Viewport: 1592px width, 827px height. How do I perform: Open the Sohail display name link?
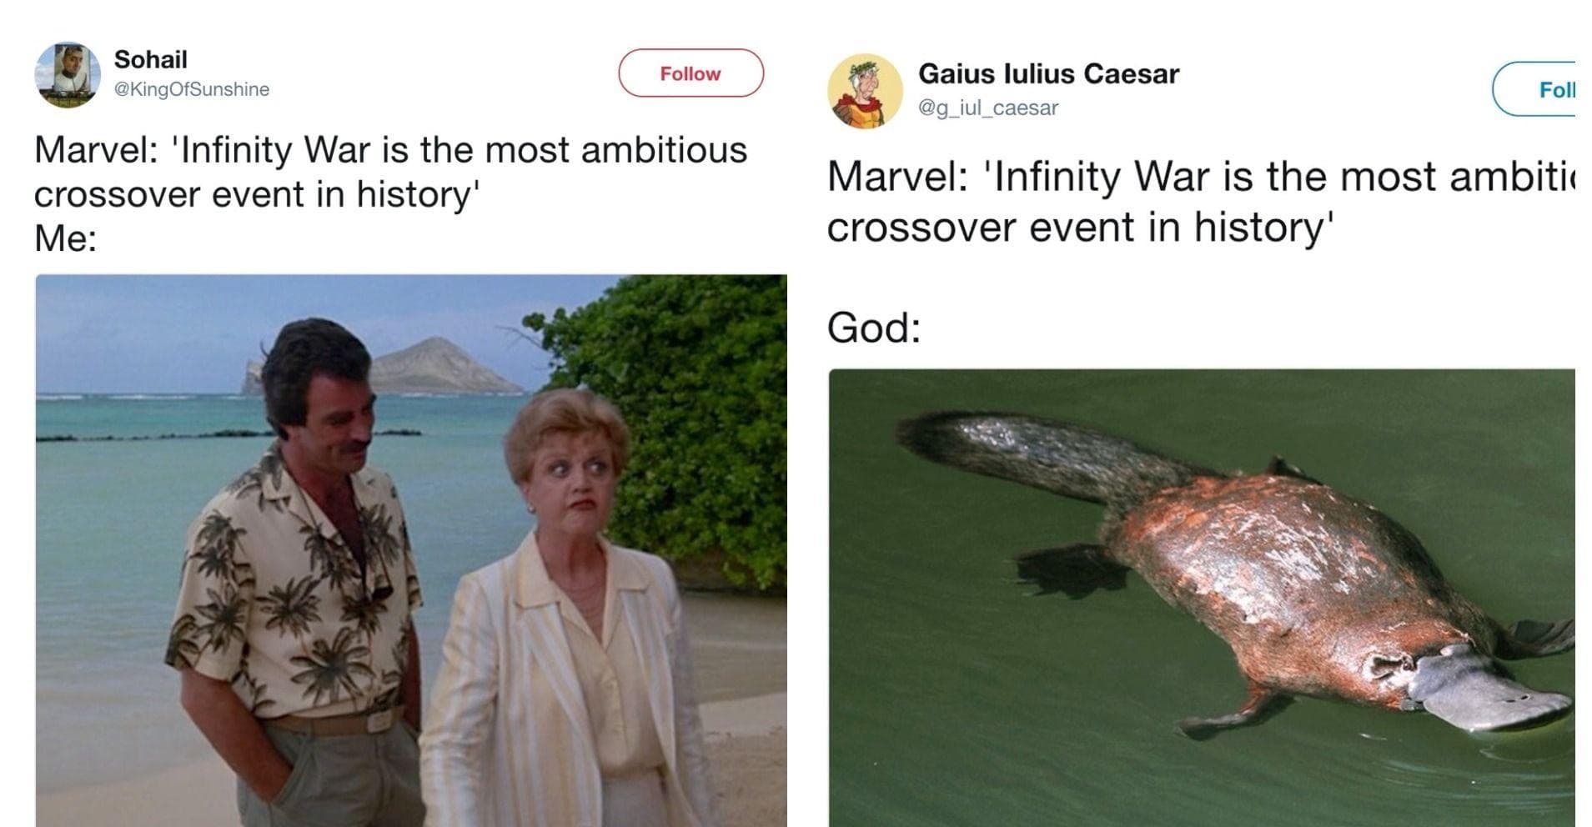(x=150, y=60)
